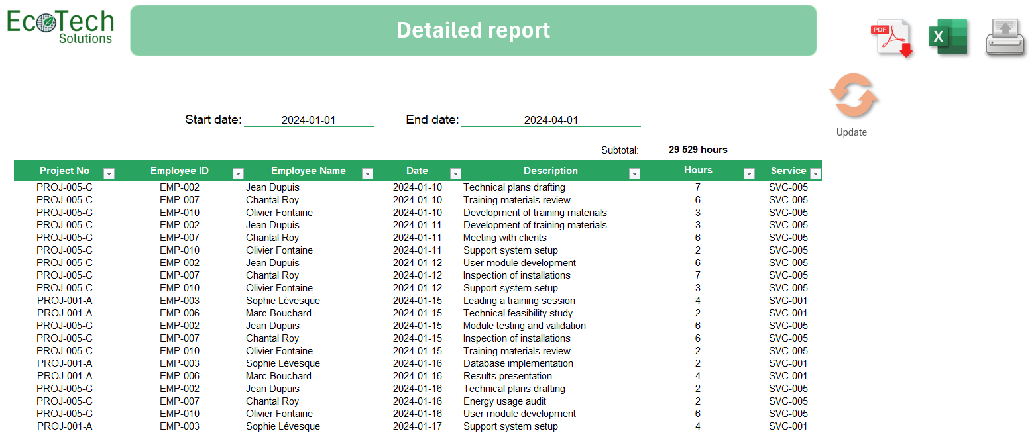Select 'Meeting with clients' description cell
This screenshot has width=1032, height=433.
tap(505, 238)
